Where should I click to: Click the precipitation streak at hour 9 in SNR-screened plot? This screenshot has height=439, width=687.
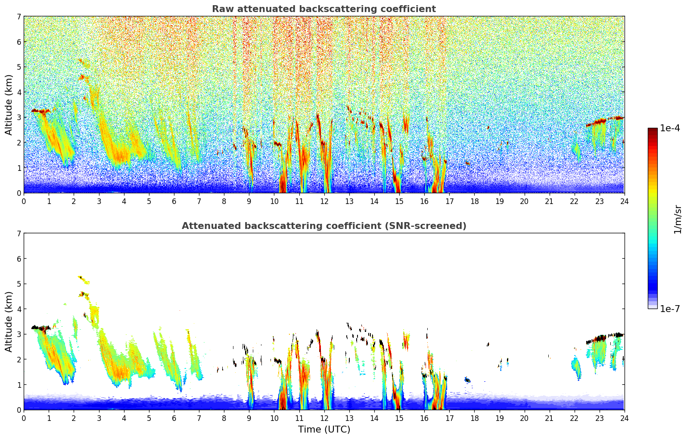[x=250, y=383]
